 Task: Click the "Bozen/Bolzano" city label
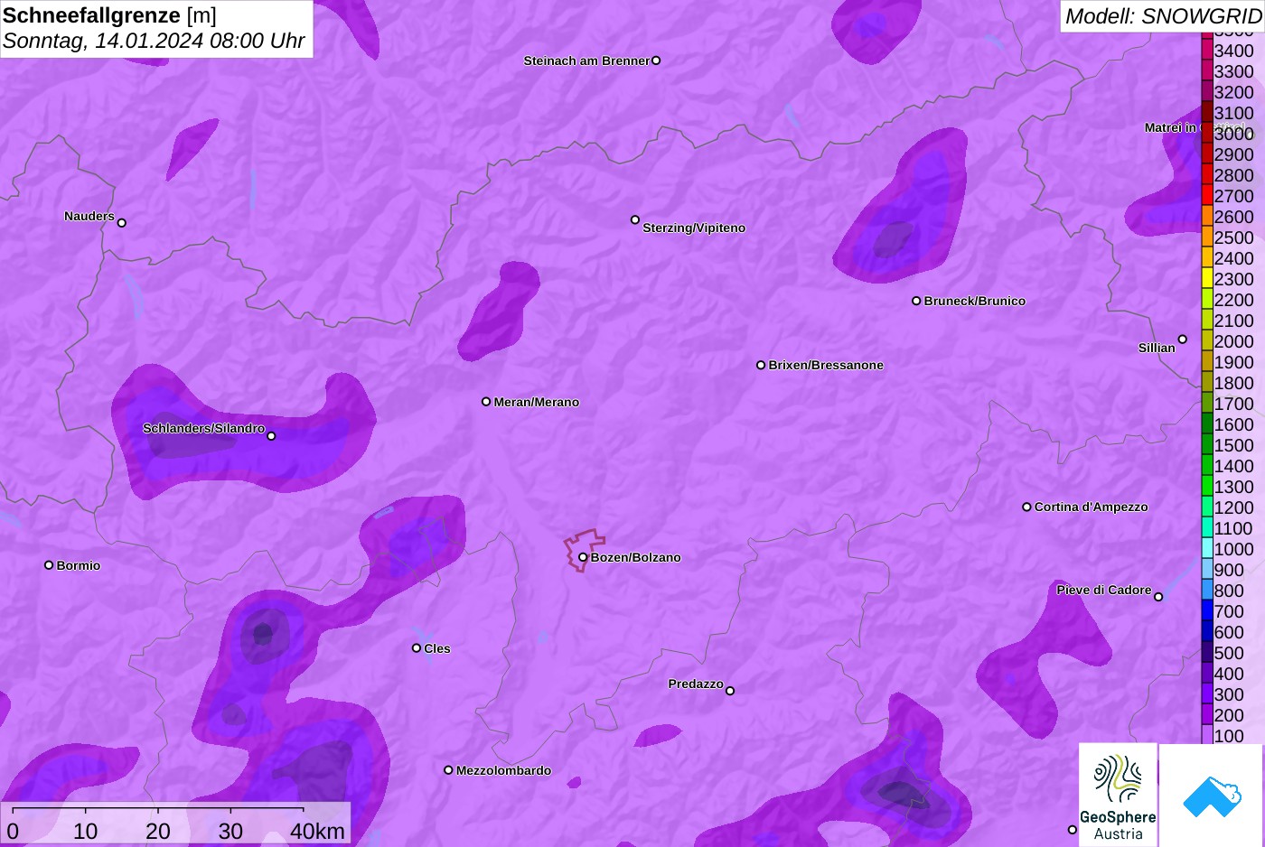636,557
